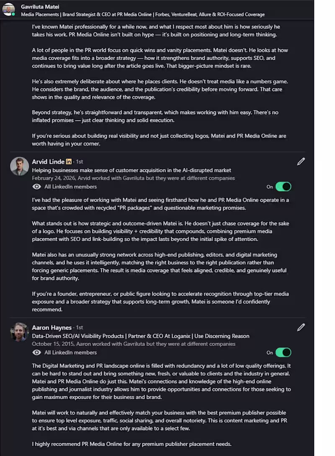Click the October 15, 2015 relationship line

coord(134,344)
